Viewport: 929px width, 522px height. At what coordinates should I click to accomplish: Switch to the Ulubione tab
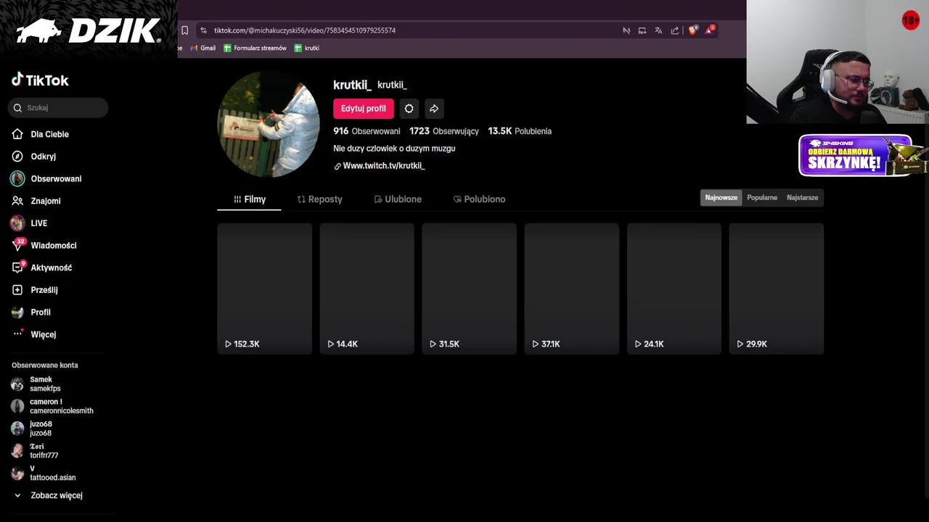point(398,199)
